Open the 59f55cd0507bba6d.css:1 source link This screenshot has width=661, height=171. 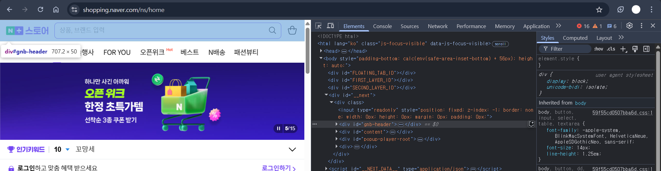tap(622, 112)
